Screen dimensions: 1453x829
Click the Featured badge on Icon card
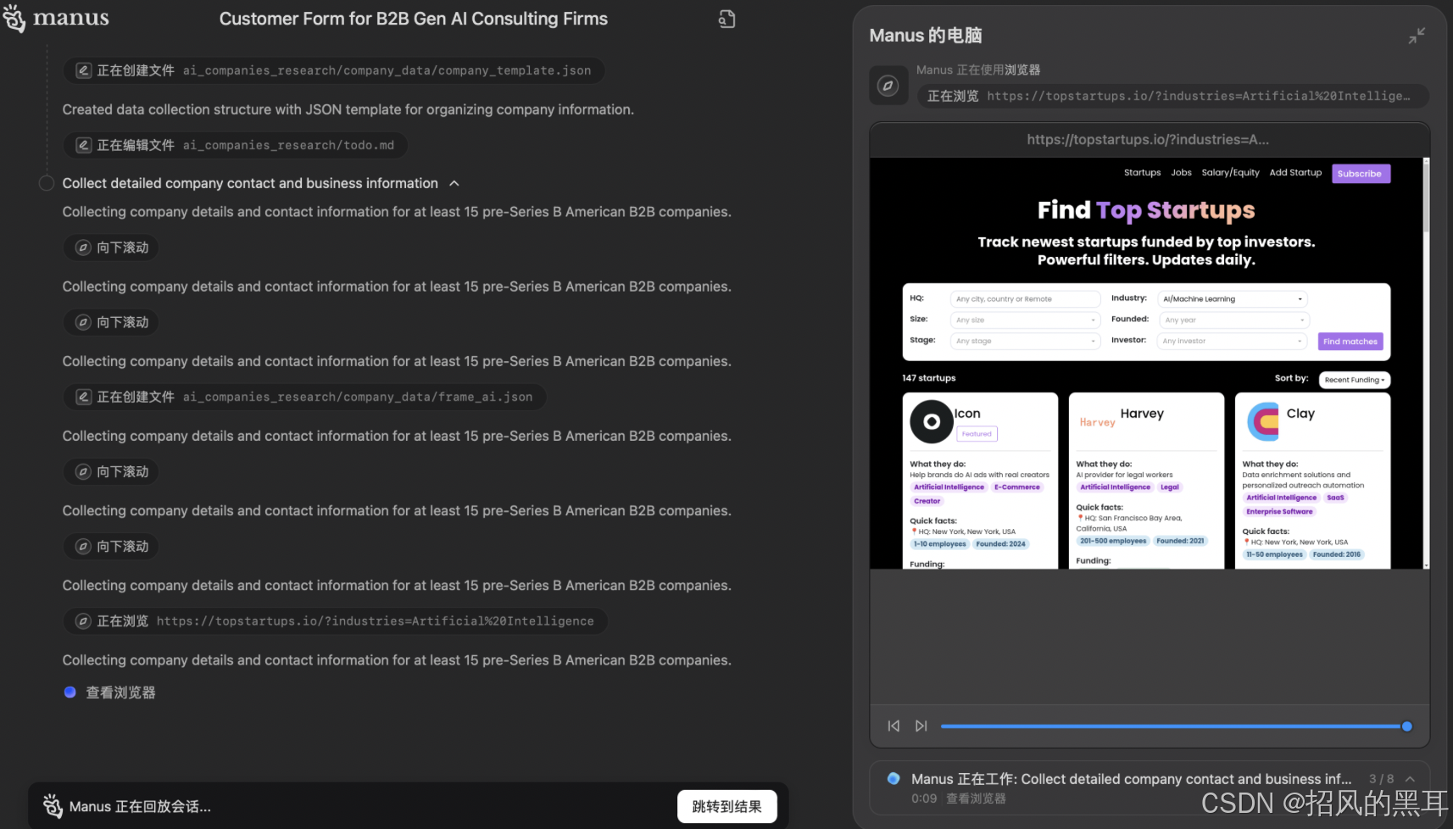pos(977,434)
